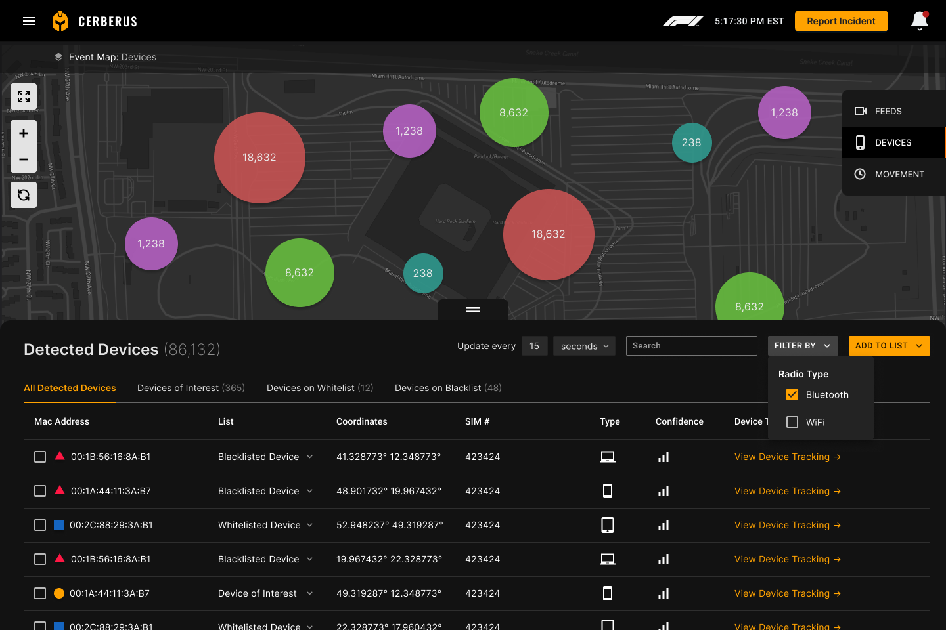The height and width of the screenshot is (630, 946).
Task: Zoom in on the event map
Action: click(x=24, y=133)
